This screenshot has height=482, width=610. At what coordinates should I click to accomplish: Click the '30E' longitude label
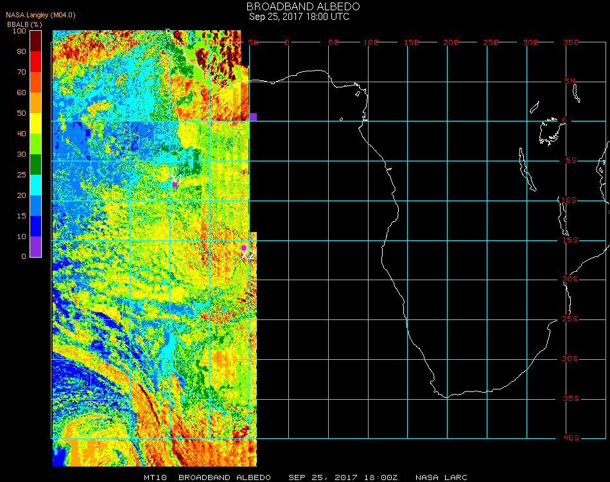[x=530, y=42]
